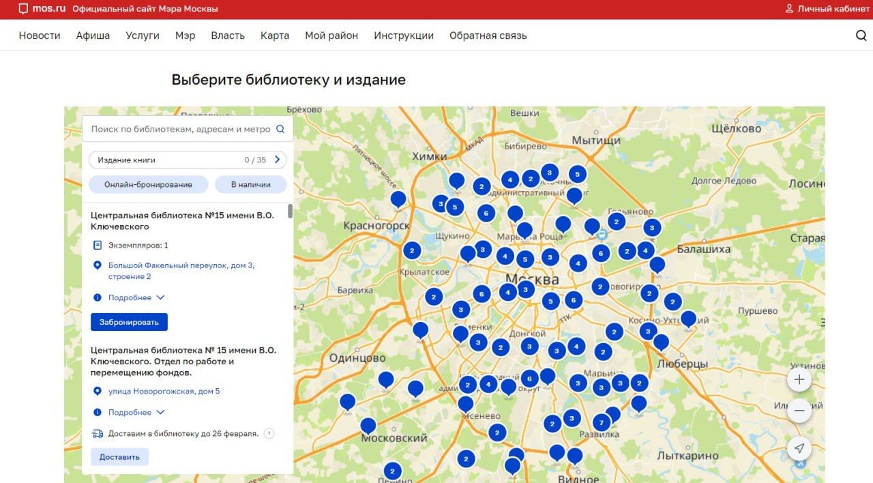The height and width of the screenshot is (483, 873).
Task: Toggle the В наличии filter
Action: coord(250,184)
